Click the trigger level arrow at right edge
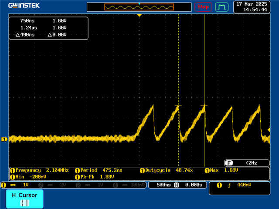Image resolution: width=279 pixels, height=209 pixels. (269, 130)
